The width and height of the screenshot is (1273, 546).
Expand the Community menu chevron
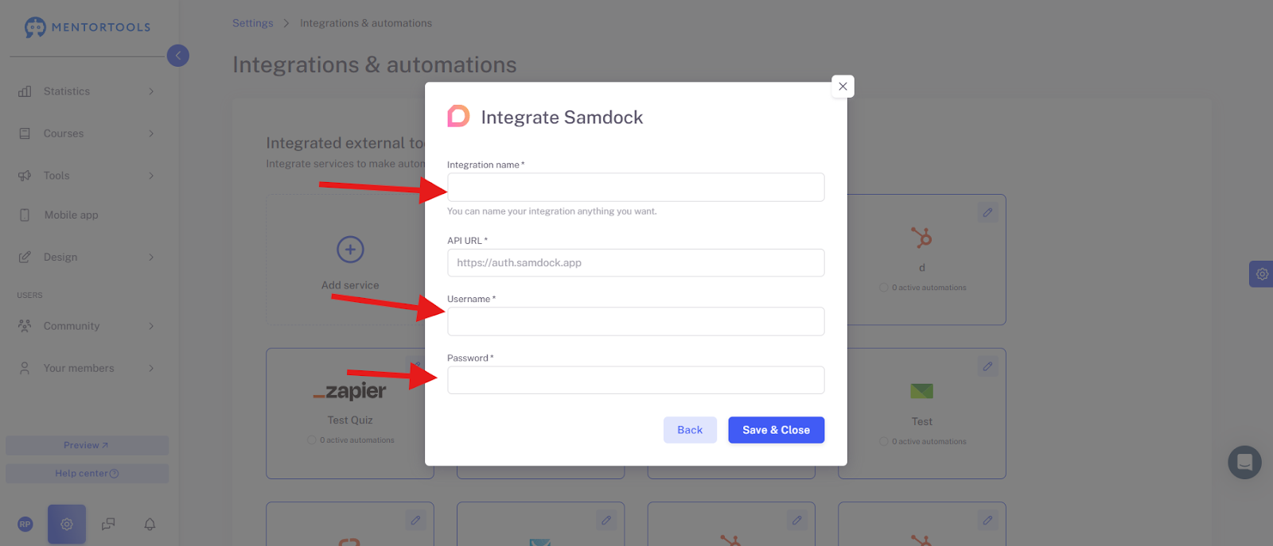(x=151, y=326)
